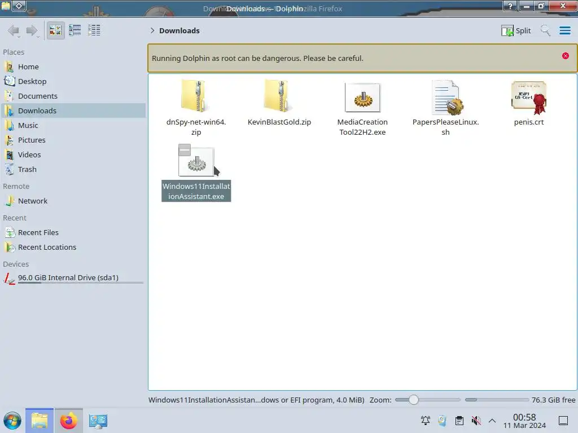Switch to Details view mode
Viewport: 578px width, 433px height.
point(94,30)
